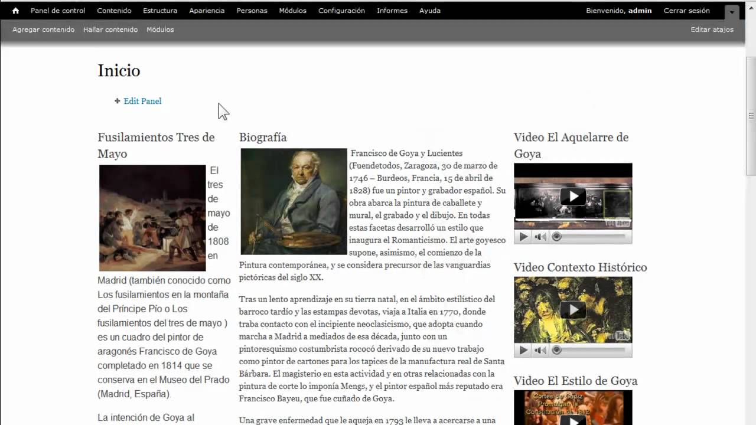Play the El Aquelarre de Goya video overlay
This screenshot has width=756, height=425.
click(x=573, y=197)
